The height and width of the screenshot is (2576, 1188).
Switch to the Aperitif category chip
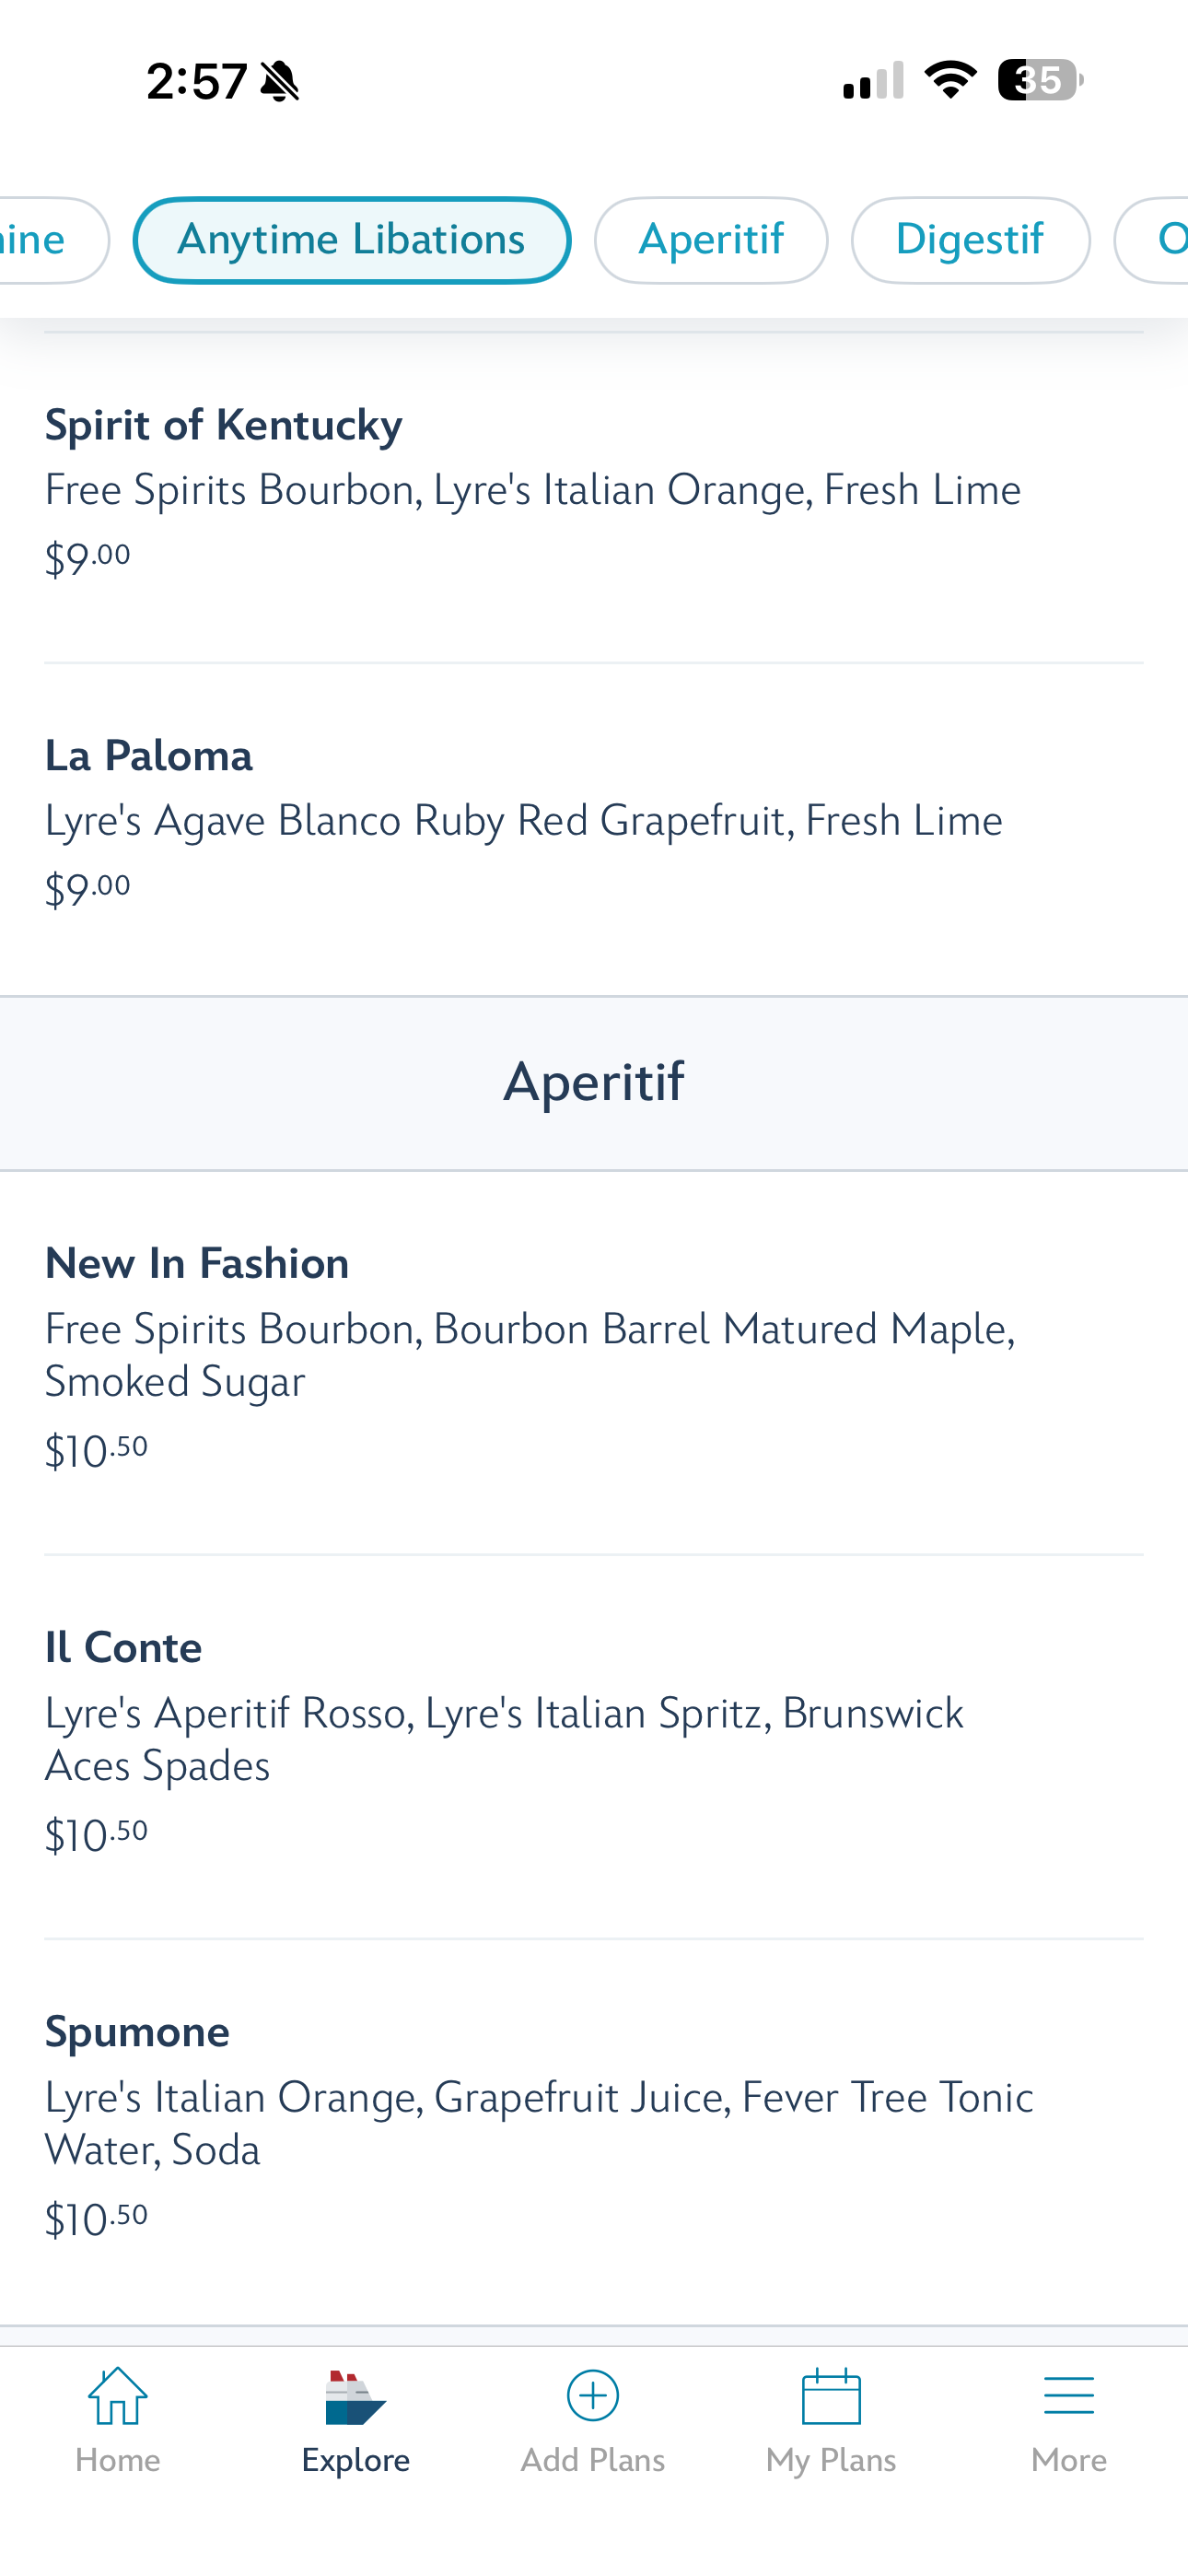click(x=710, y=241)
